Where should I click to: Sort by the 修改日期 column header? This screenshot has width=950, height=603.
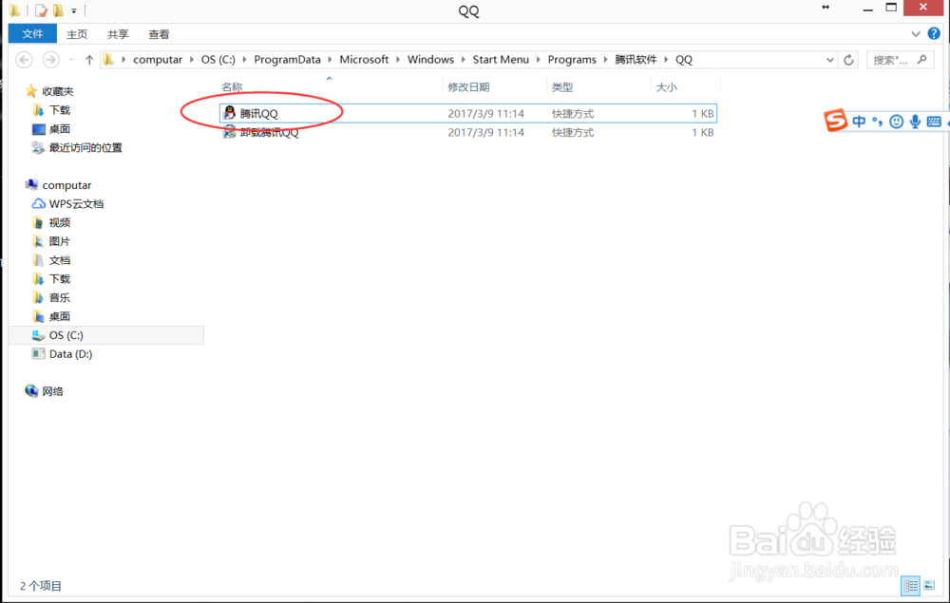click(468, 87)
